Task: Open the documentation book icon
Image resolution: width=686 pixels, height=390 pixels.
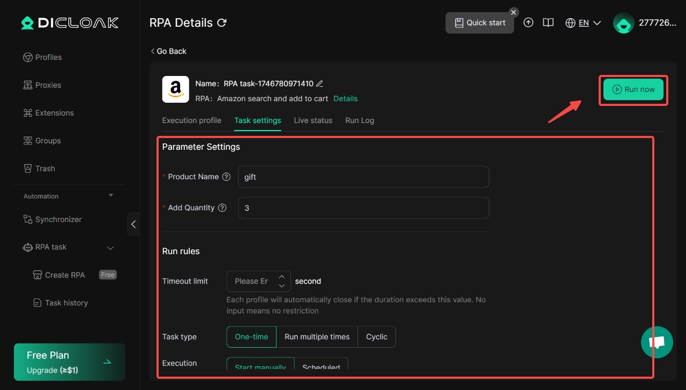Action: pyautogui.click(x=548, y=23)
